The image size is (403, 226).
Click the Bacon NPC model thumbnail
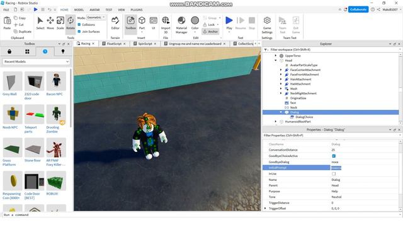(x=56, y=81)
